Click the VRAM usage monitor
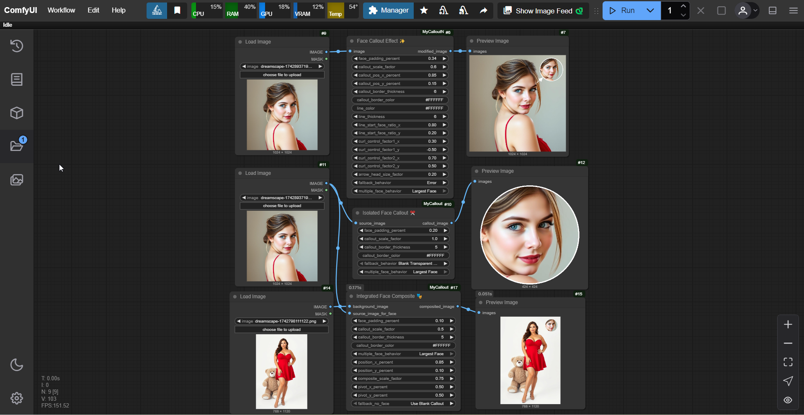Image resolution: width=804 pixels, height=415 pixels. 309,10
